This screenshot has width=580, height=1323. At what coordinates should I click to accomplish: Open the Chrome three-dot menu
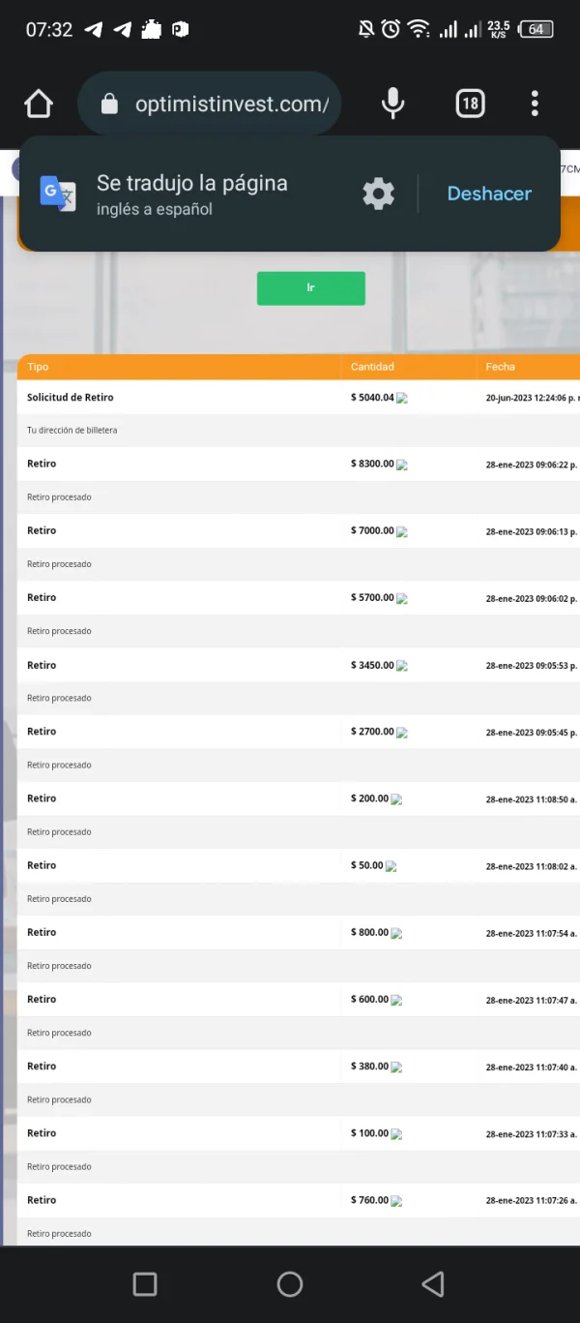pyautogui.click(x=535, y=104)
